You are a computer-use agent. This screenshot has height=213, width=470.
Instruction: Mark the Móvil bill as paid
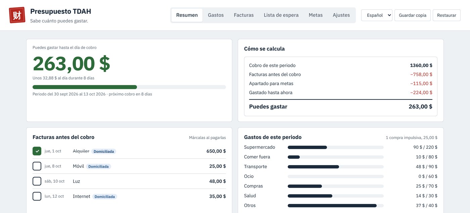coord(37,166)
